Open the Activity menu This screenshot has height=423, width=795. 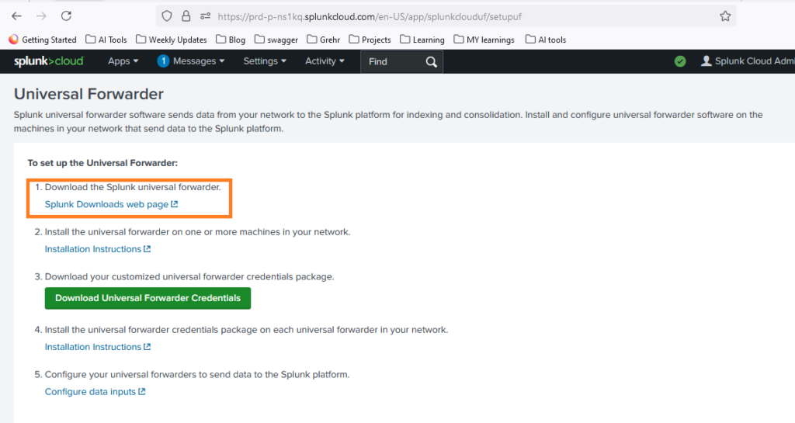[325, 61]
